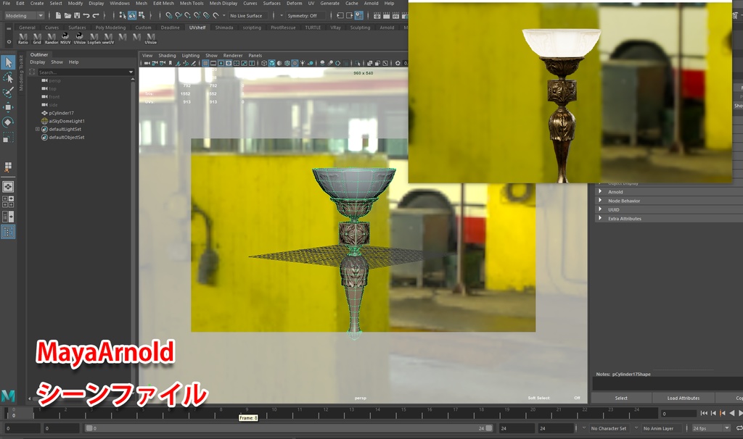Click the New Scene icon
The image size is (743, 439).
click(x=58, y=16)
